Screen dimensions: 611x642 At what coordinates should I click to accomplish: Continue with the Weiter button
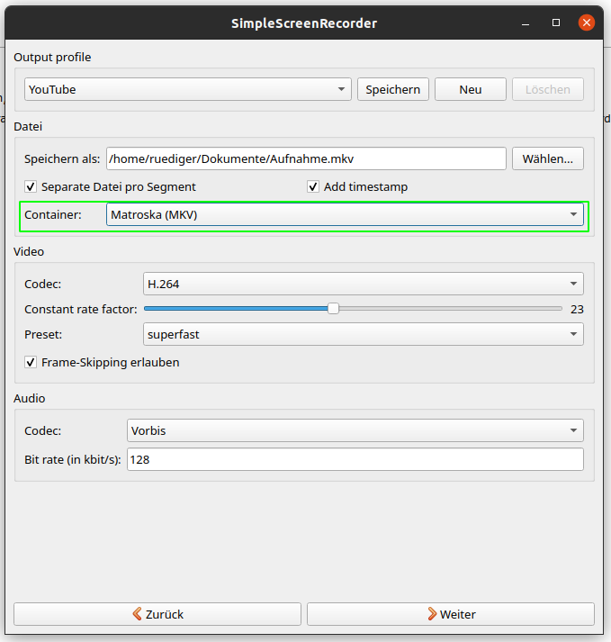point(451,614)
